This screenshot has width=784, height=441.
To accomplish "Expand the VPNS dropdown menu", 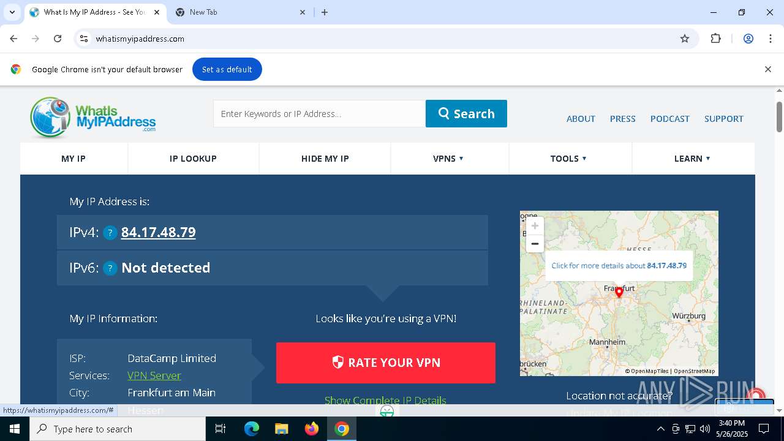I will click(x=448, y=159).
